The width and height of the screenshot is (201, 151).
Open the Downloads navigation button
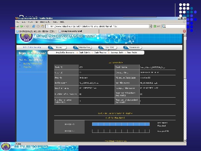click(x=133, y=47)
